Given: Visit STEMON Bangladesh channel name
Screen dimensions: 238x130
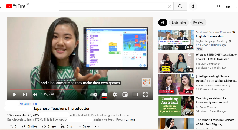Looking at the screenshot, I should [208, 64].
